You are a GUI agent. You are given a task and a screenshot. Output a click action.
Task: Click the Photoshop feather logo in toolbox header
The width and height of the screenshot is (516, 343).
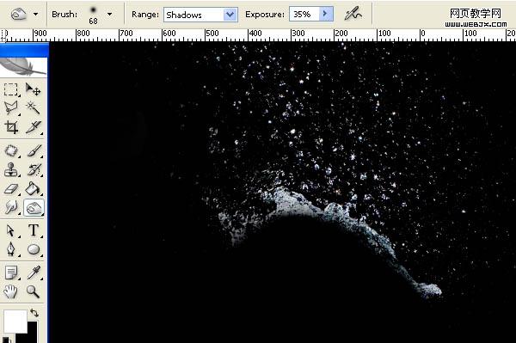pyautogui.click(x=24, y=67)
